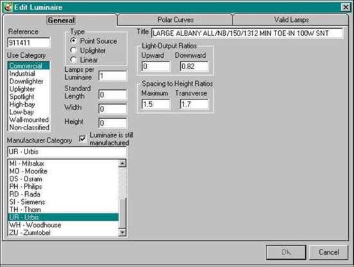Select High-bay in Use Category list

(x=29, y=104)
